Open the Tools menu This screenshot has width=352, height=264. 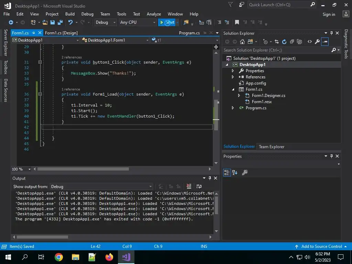pos(121,14)
